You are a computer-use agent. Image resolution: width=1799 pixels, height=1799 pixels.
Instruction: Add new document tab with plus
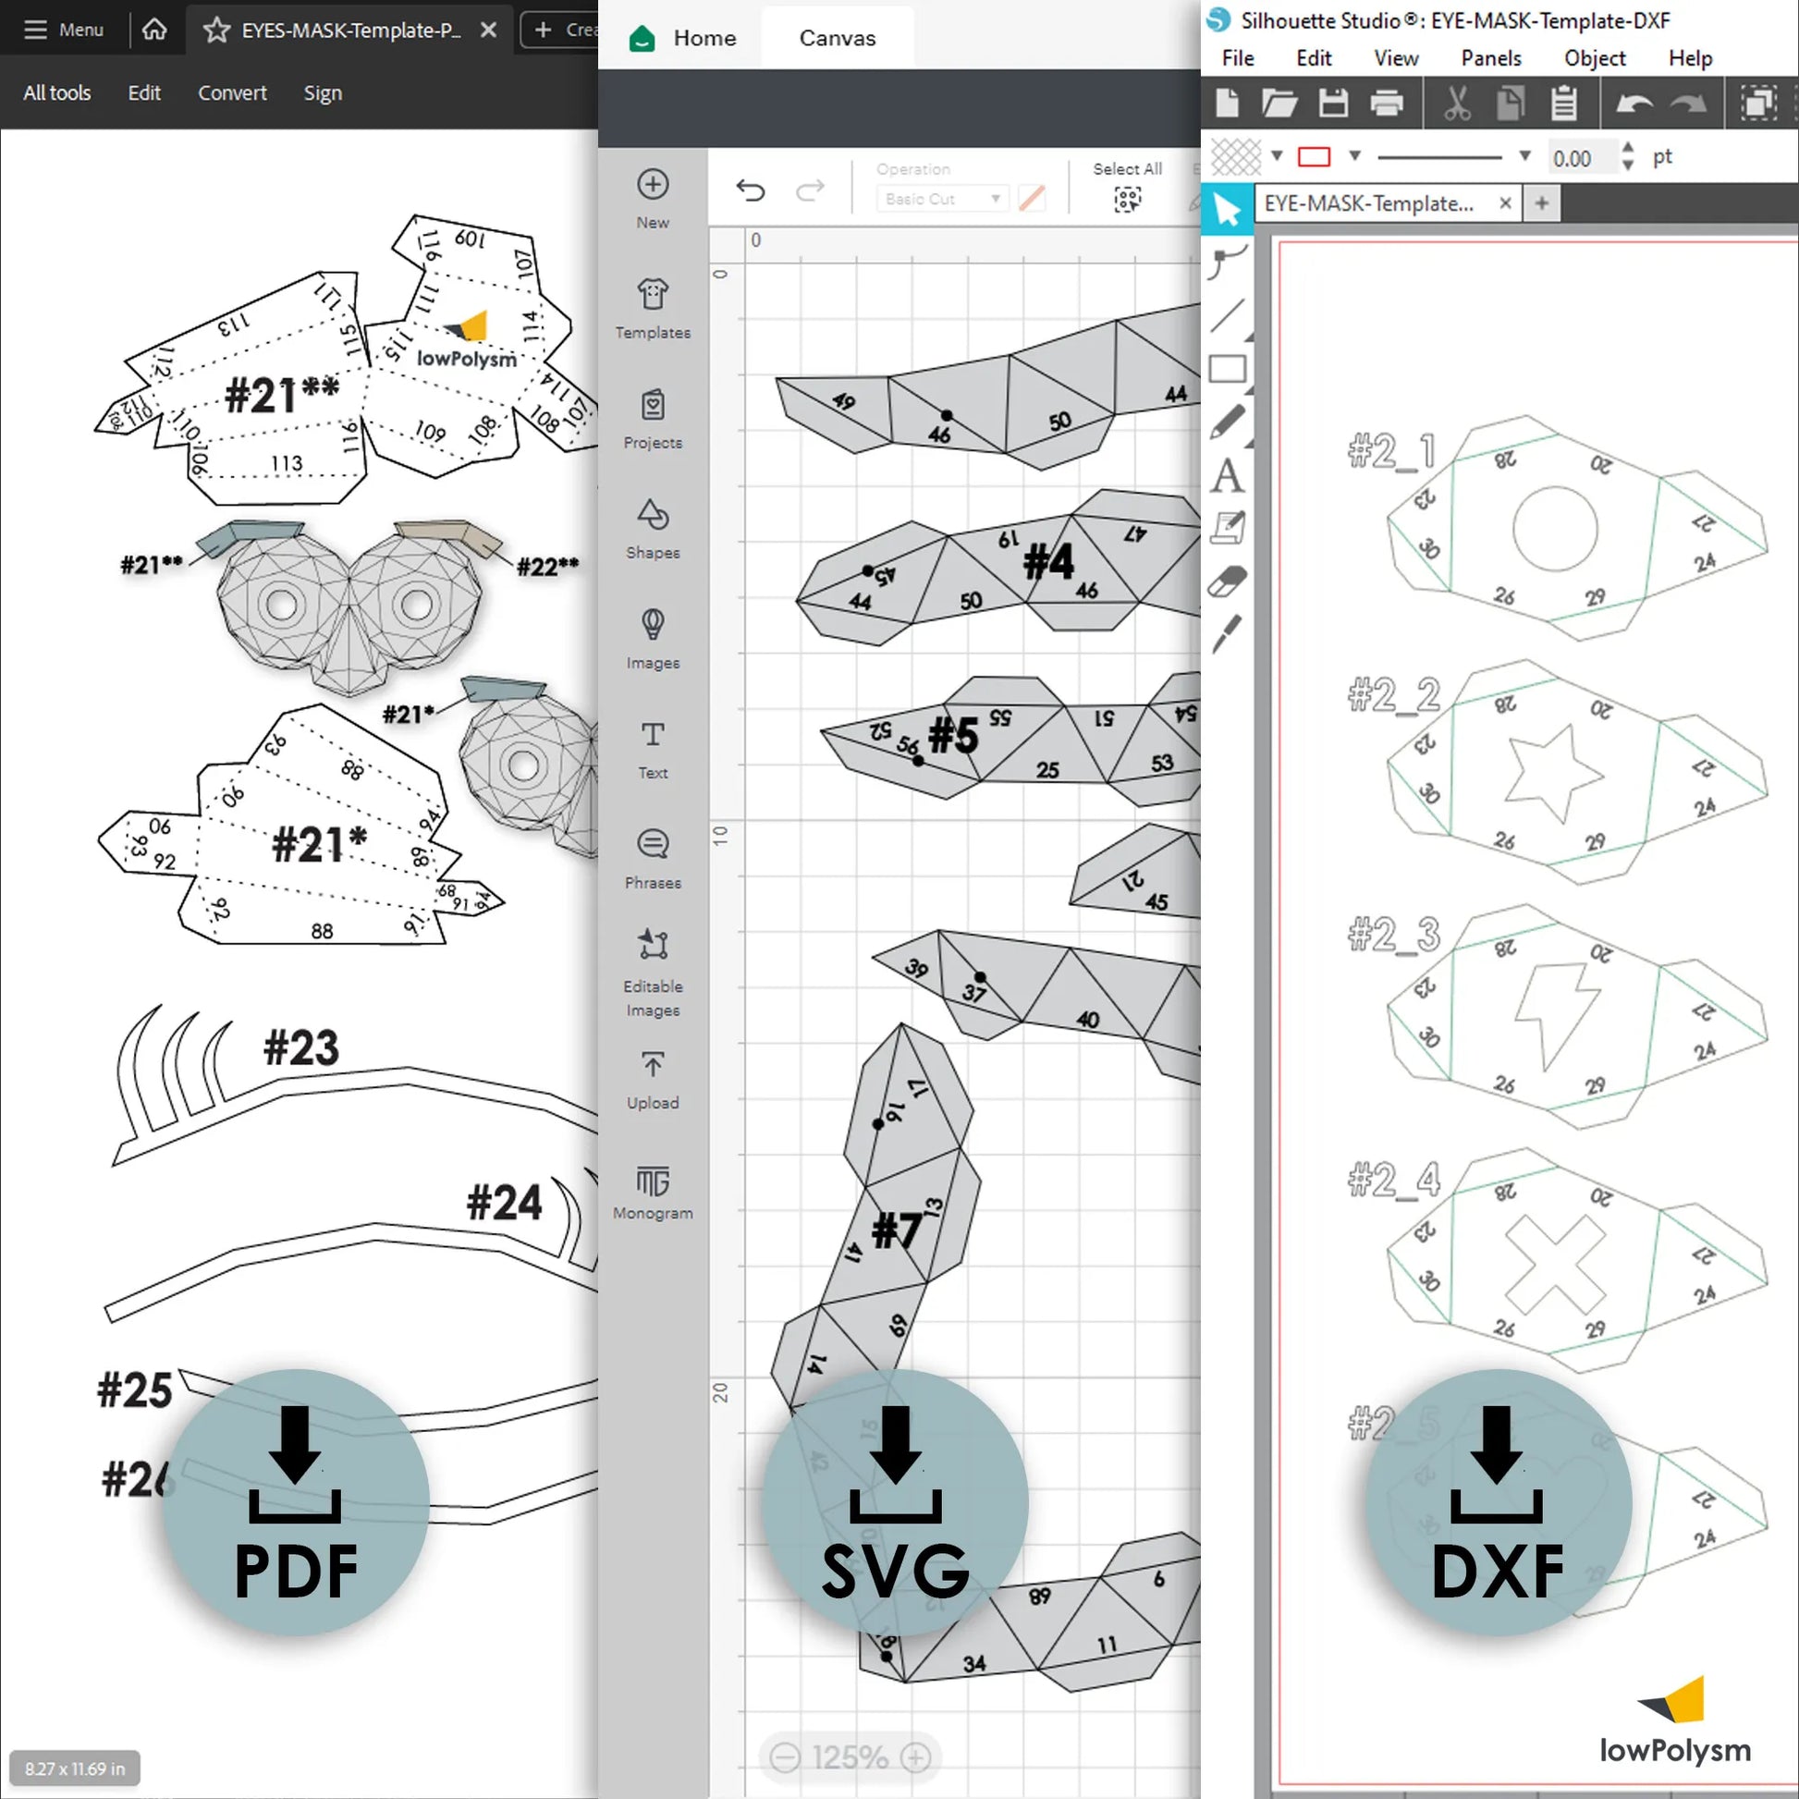(1541, 203)
